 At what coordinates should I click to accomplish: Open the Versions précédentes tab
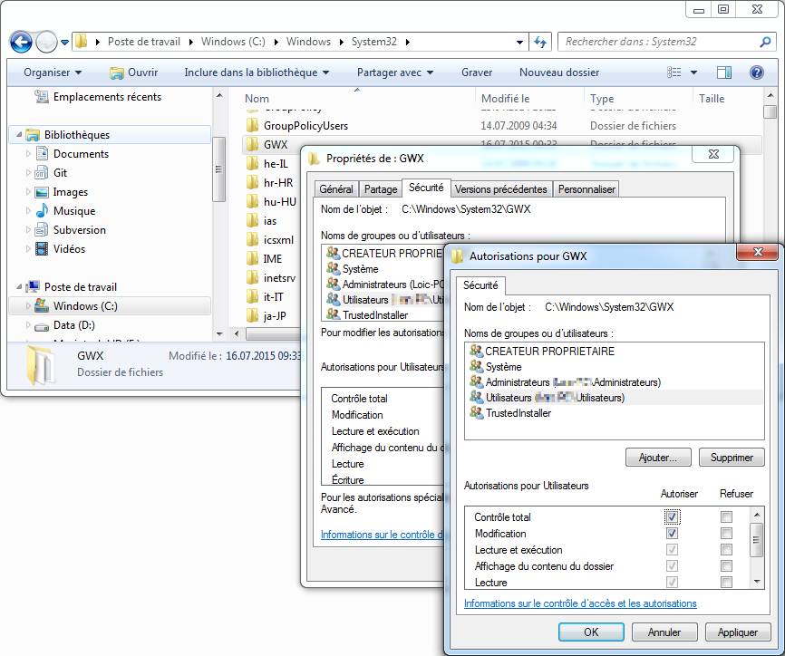tap(501, 189)
